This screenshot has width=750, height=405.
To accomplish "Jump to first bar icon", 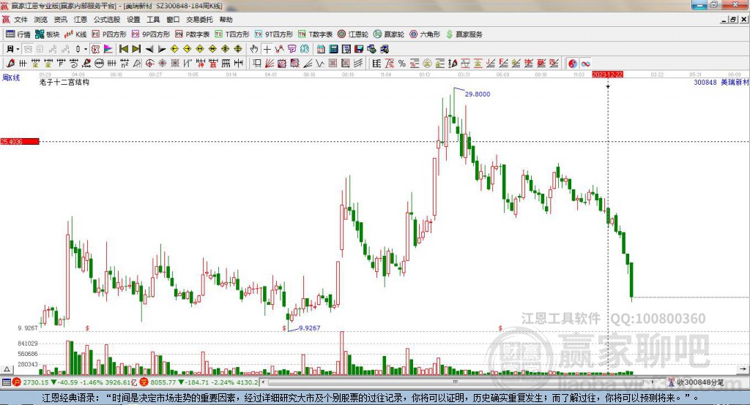I will pos(123,49).
